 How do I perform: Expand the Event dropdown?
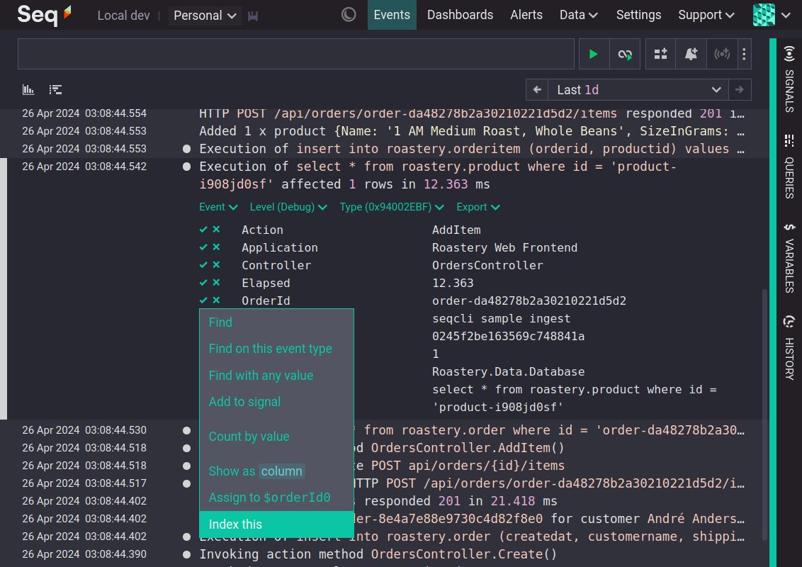(218, 207)
